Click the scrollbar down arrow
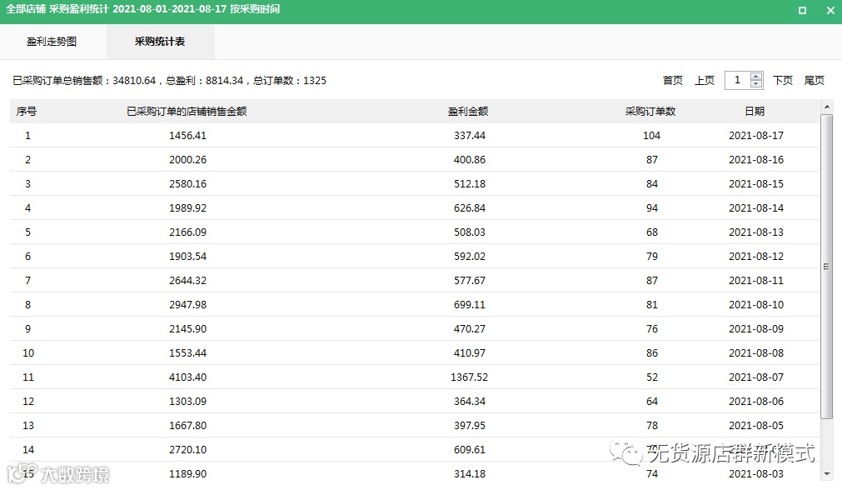Image resolution: width=842 pixels, height=490 pixels. (827, 474)
